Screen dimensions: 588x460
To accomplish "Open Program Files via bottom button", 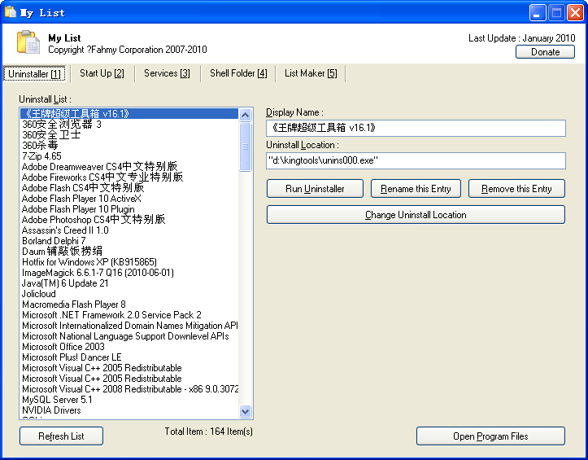I will (x=490, y=436).
